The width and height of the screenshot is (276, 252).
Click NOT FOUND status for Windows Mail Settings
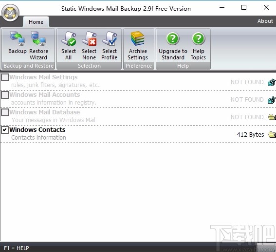click(247, 82)
